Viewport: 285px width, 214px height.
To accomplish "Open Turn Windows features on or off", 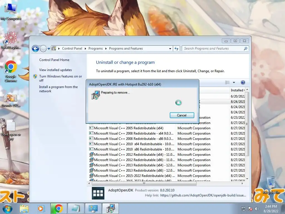I will pos(60,78).
